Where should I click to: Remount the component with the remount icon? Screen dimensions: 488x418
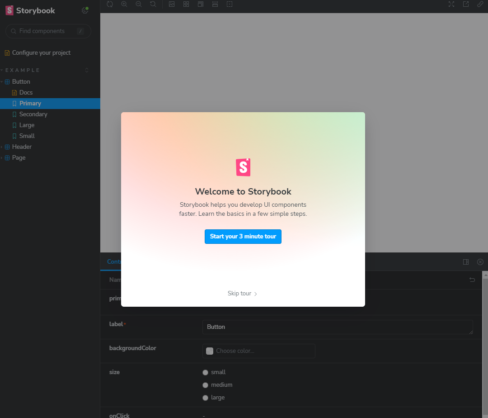pyautogui.click(x=110, y=5)
